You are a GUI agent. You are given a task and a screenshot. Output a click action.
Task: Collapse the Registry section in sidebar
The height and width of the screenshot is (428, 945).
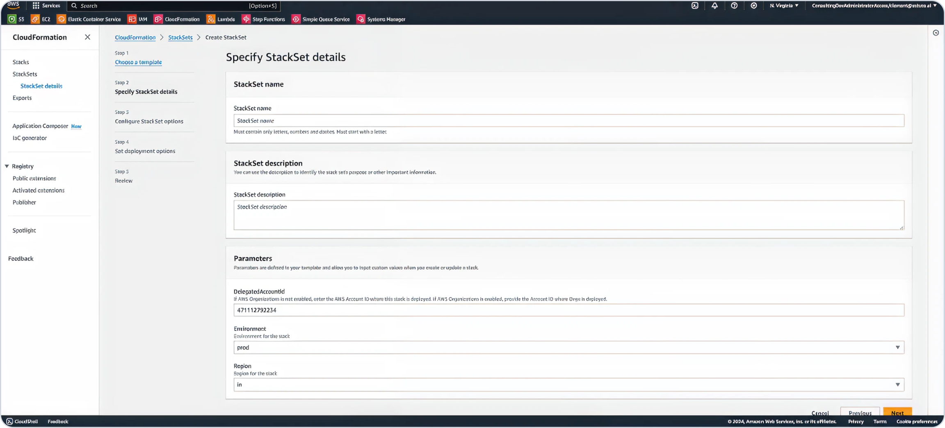coord(7,166)
